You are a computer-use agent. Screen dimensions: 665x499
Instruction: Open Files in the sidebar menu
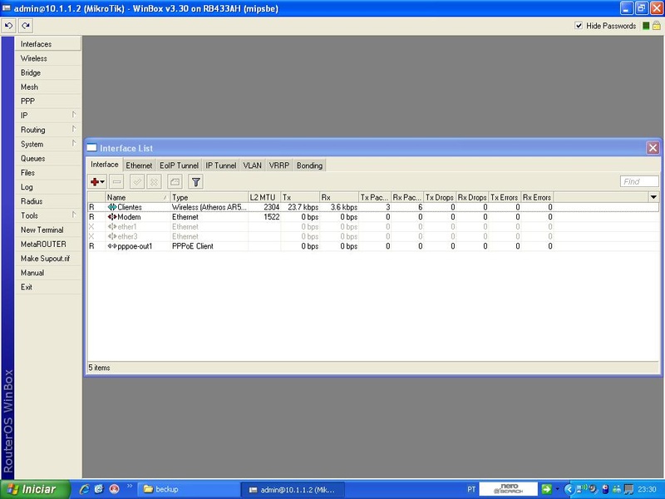click(x=48, y=173)
